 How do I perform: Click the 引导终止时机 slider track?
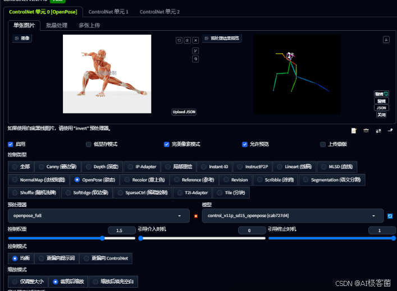click(332, 238)
